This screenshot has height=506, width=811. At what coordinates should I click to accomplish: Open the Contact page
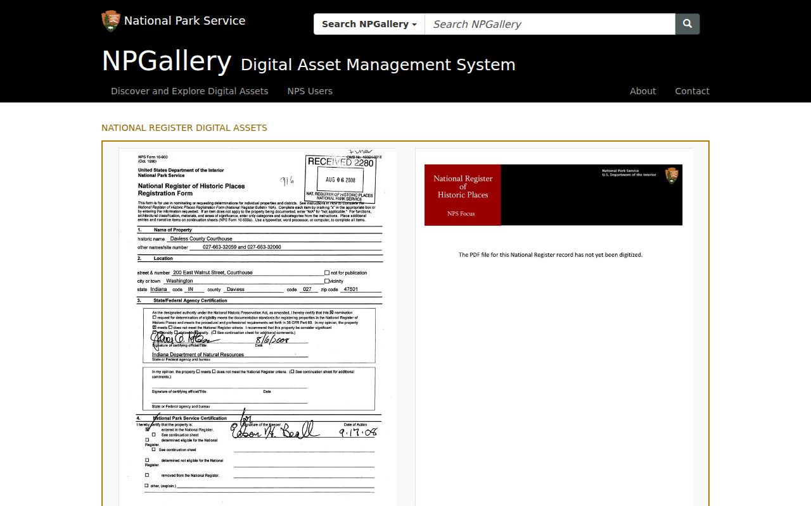(692, 91)
